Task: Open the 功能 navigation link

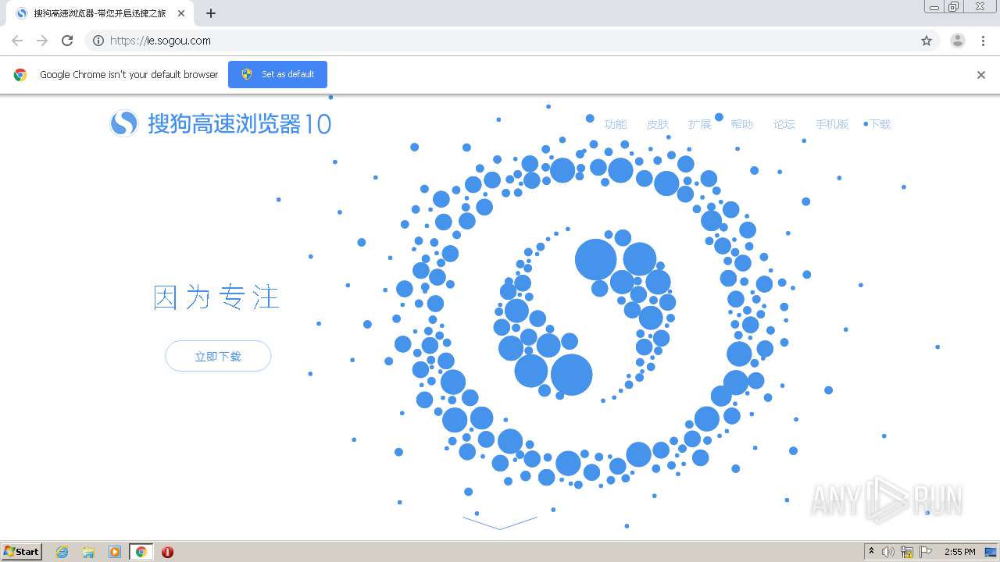Action: pyautogui.click(x=616, y=124)
